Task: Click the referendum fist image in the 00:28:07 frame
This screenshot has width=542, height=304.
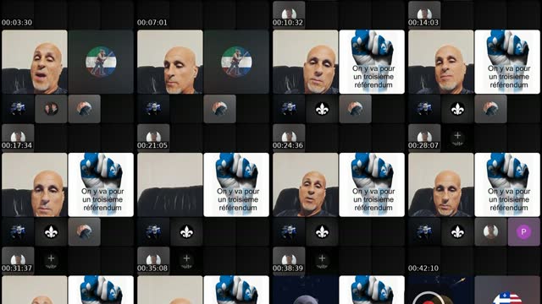Action: coord(507,185)
